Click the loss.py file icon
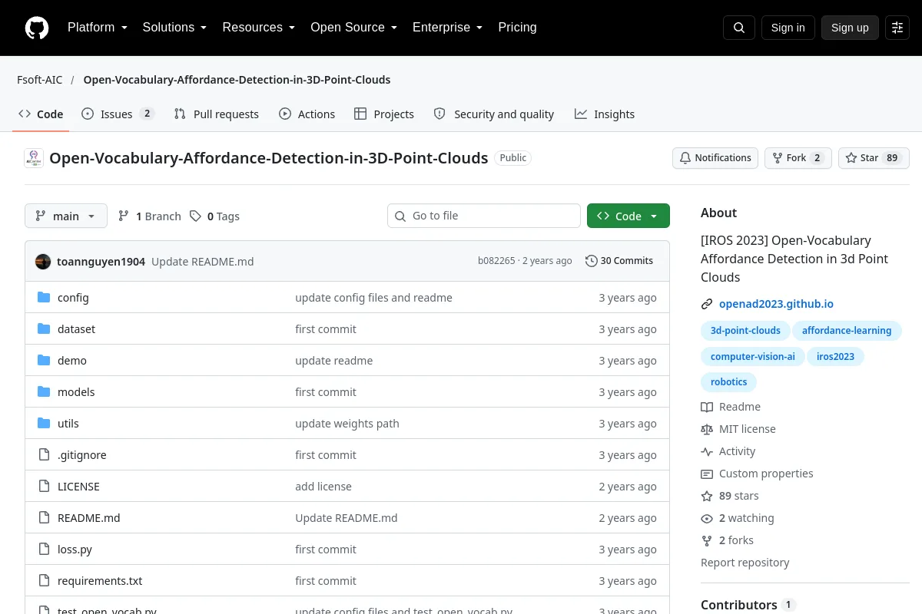This screenshot has height=614, width=922. click(44, 550)
